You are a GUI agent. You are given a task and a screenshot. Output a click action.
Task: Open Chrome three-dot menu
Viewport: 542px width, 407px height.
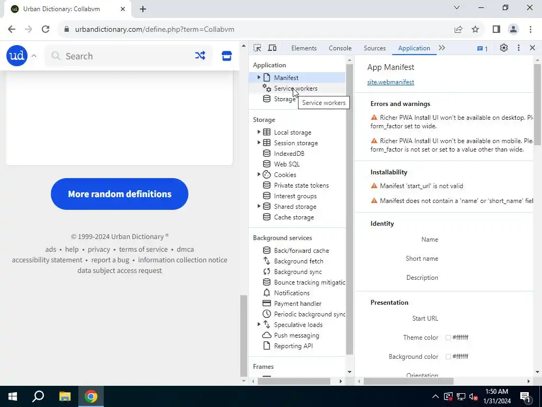click(530, 30)
